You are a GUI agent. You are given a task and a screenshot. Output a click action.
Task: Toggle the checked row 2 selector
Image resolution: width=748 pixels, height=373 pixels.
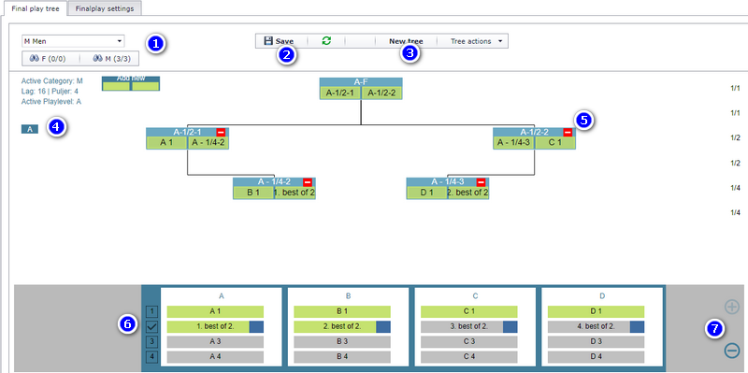[x=151, y=327]
